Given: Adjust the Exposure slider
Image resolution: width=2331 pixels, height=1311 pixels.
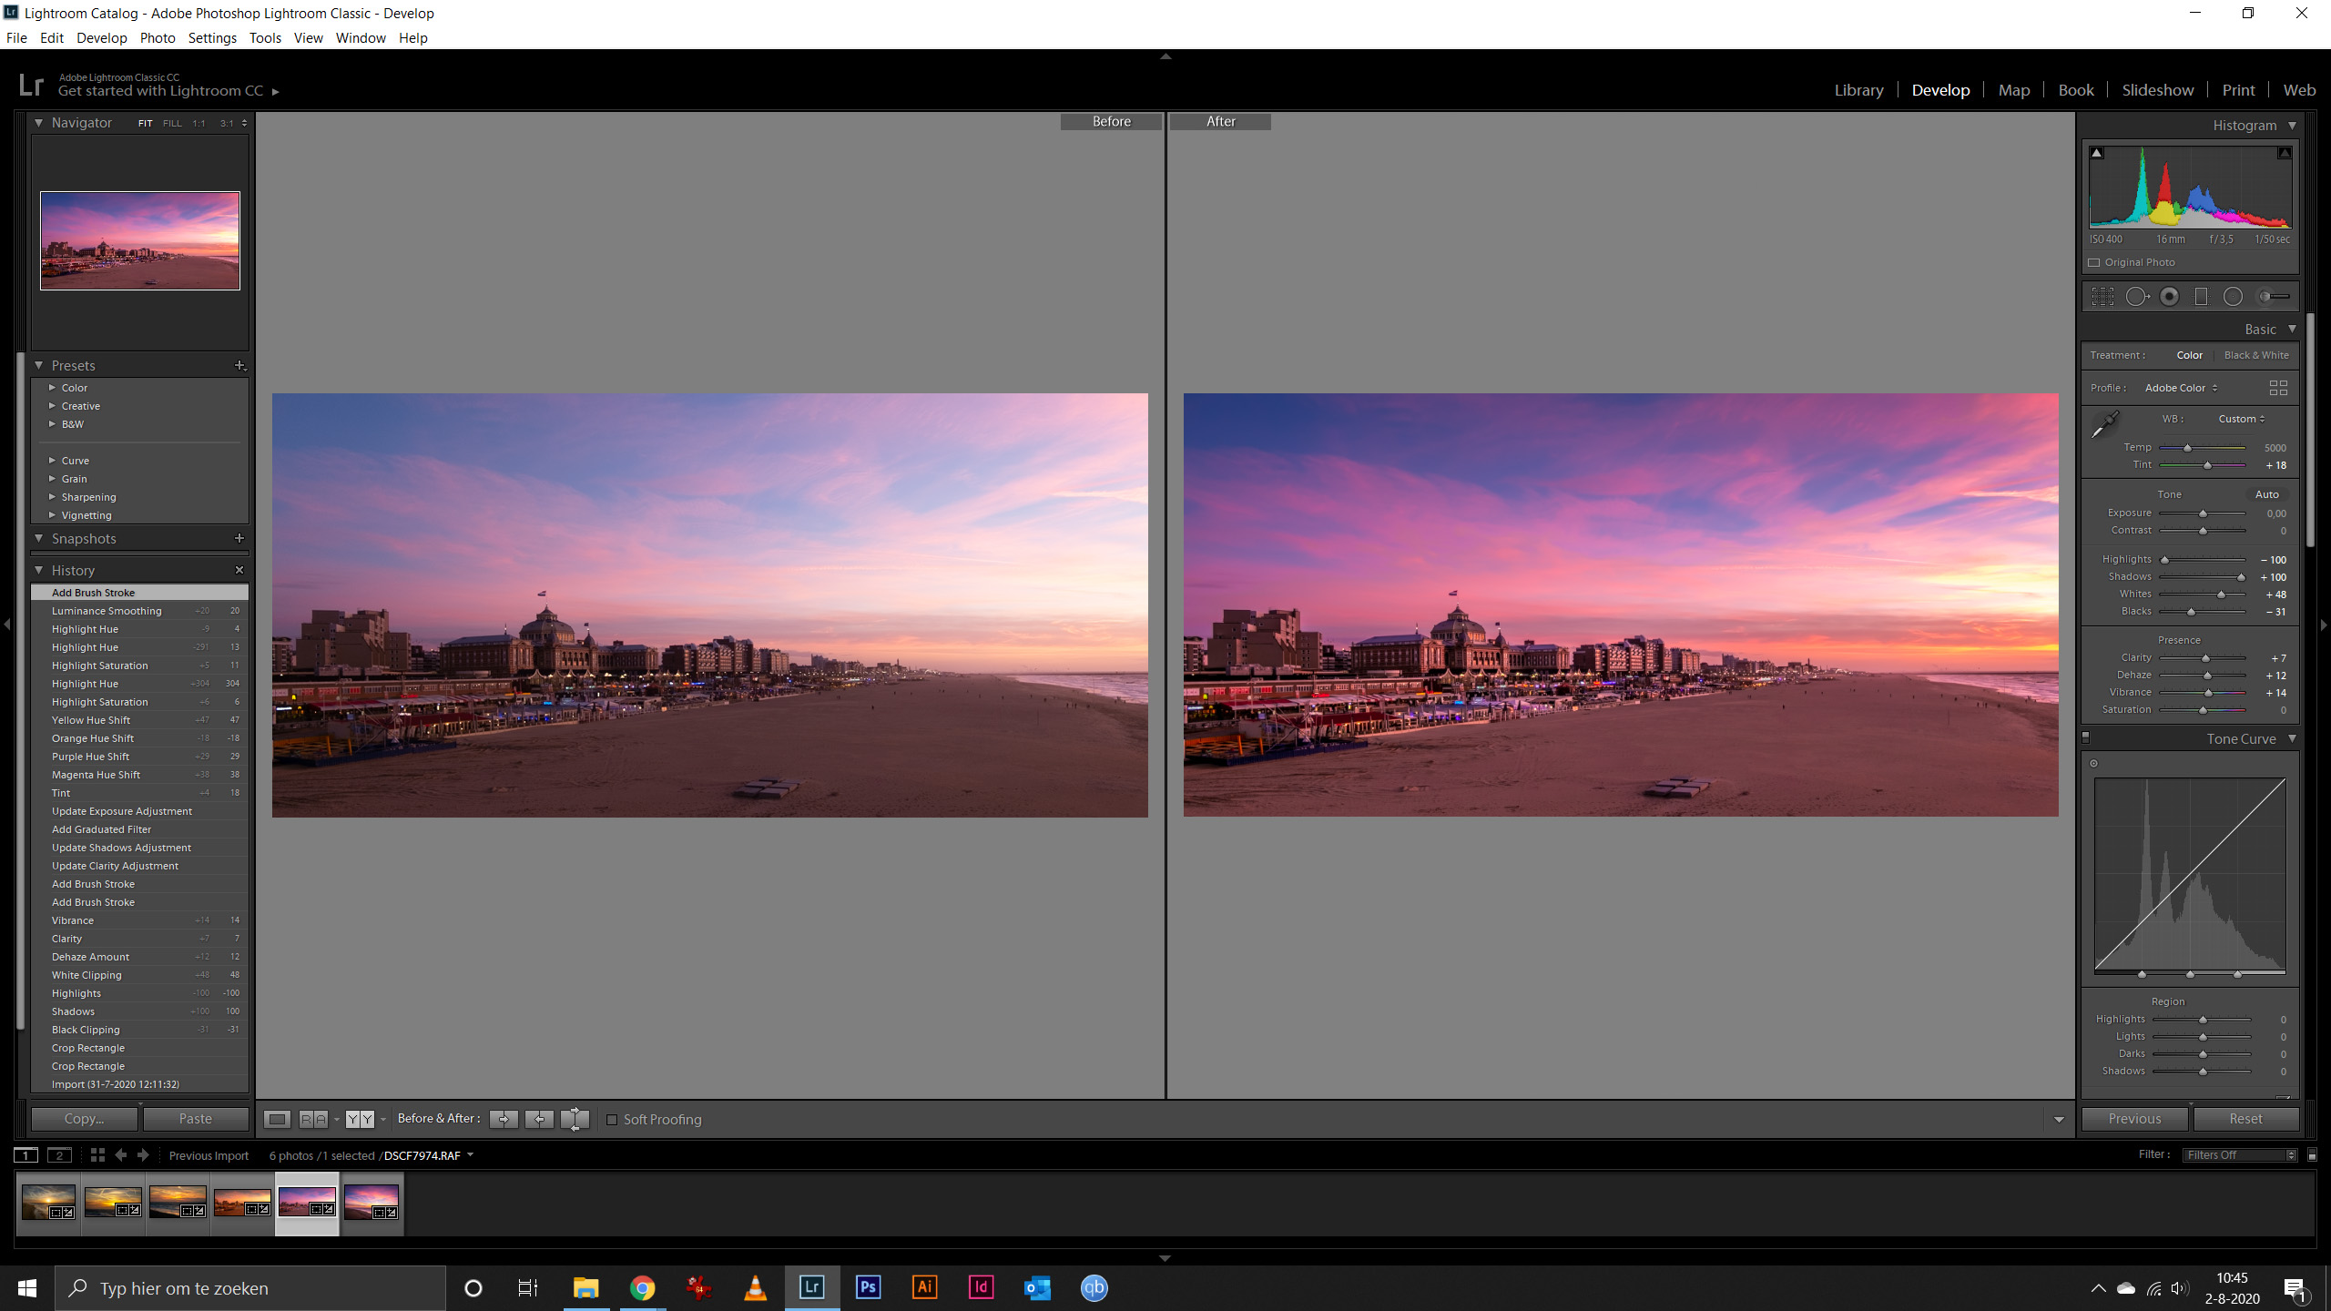Looking at the screenshot, I should click(2203, 513).
